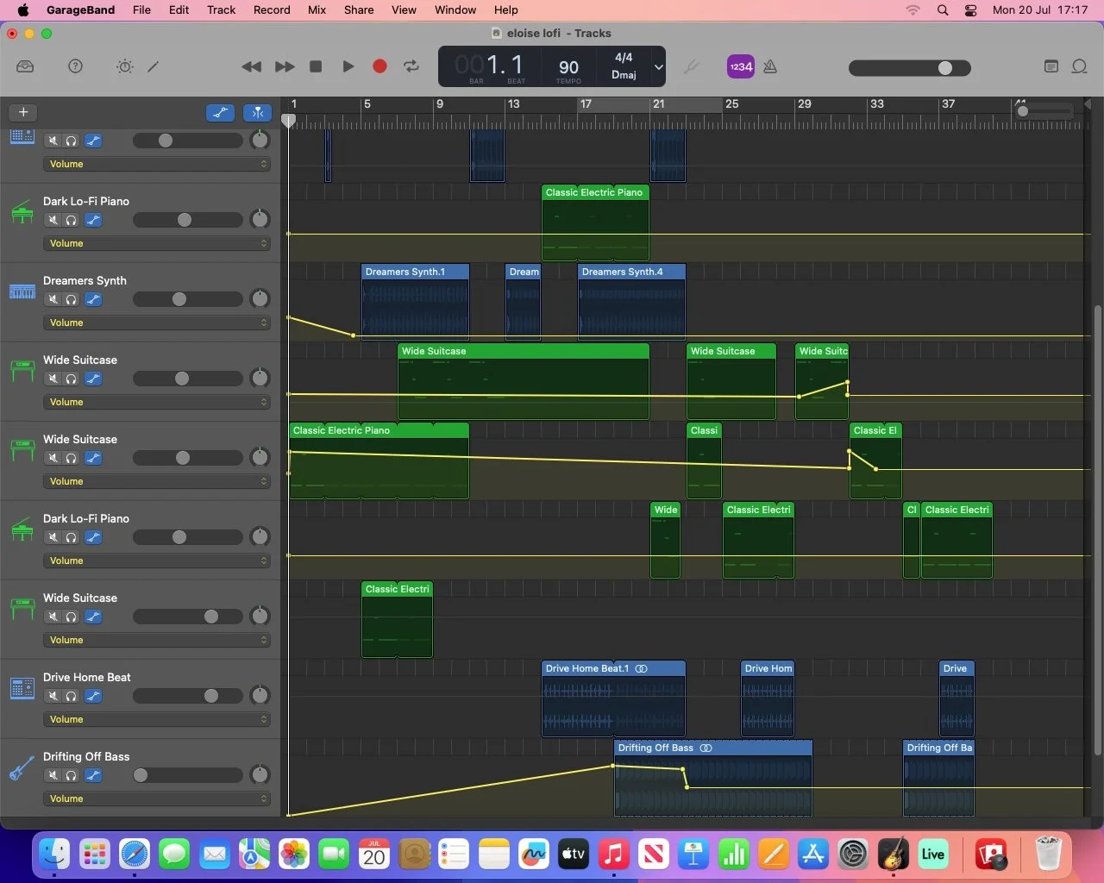This screenshot has height=883, width=1104.
Task: Toggle automation on Dreamers Synth track
Action: [x=93, y=299]
